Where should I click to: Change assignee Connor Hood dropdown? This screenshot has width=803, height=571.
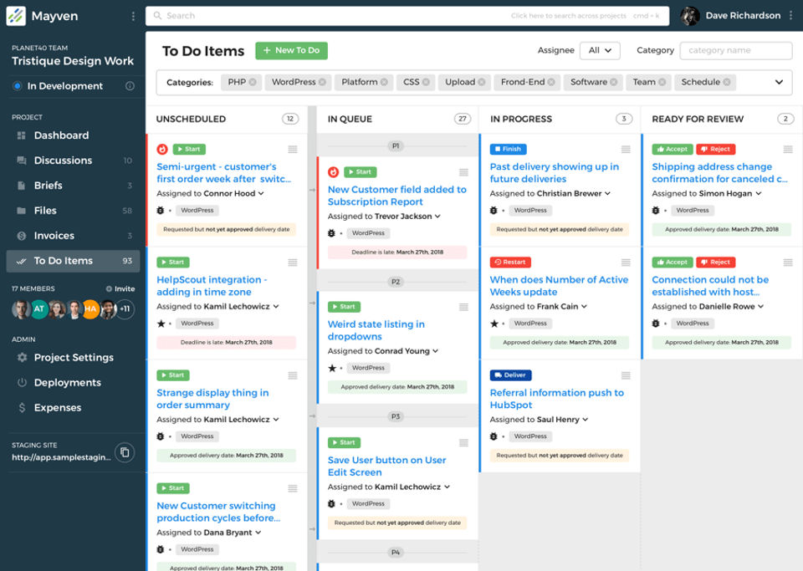234,193
